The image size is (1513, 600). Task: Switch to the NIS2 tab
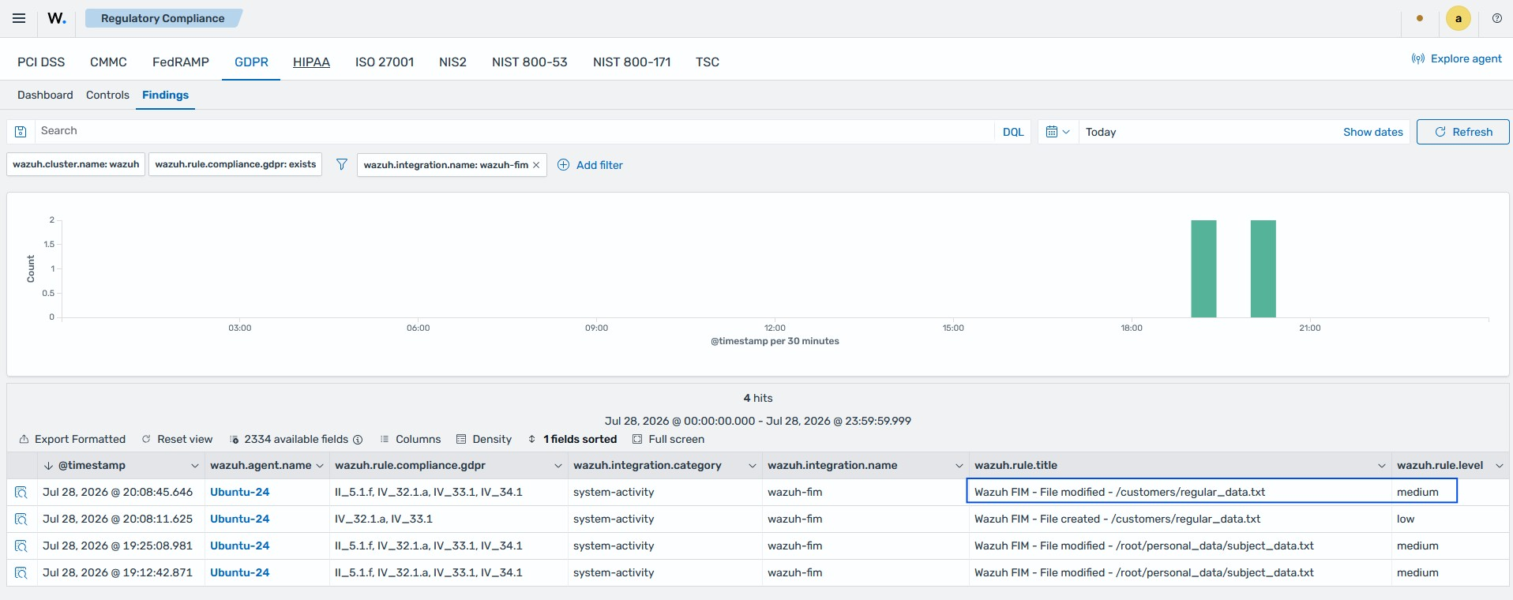[452, 62]
